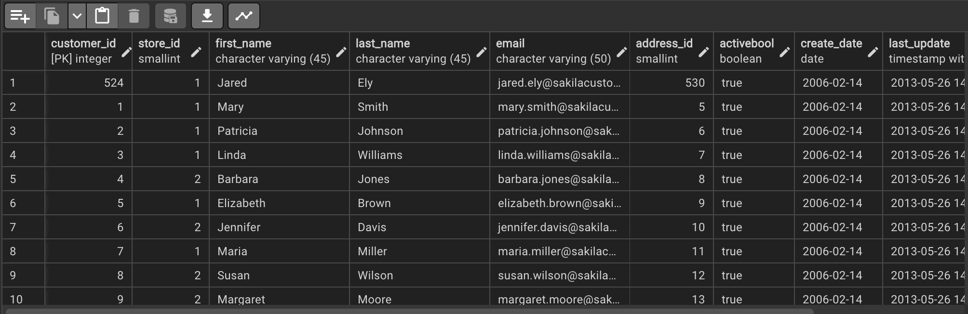Click the last name cell Williams
Screen dimensions: 968x314
tap(419, 155)
